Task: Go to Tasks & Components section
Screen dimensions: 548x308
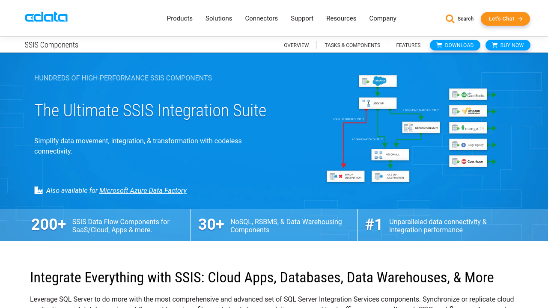Action: 352,45
